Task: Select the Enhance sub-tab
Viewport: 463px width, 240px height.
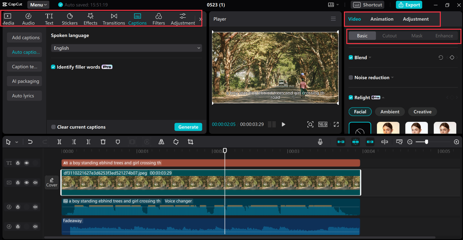Action: click(444, 36)
